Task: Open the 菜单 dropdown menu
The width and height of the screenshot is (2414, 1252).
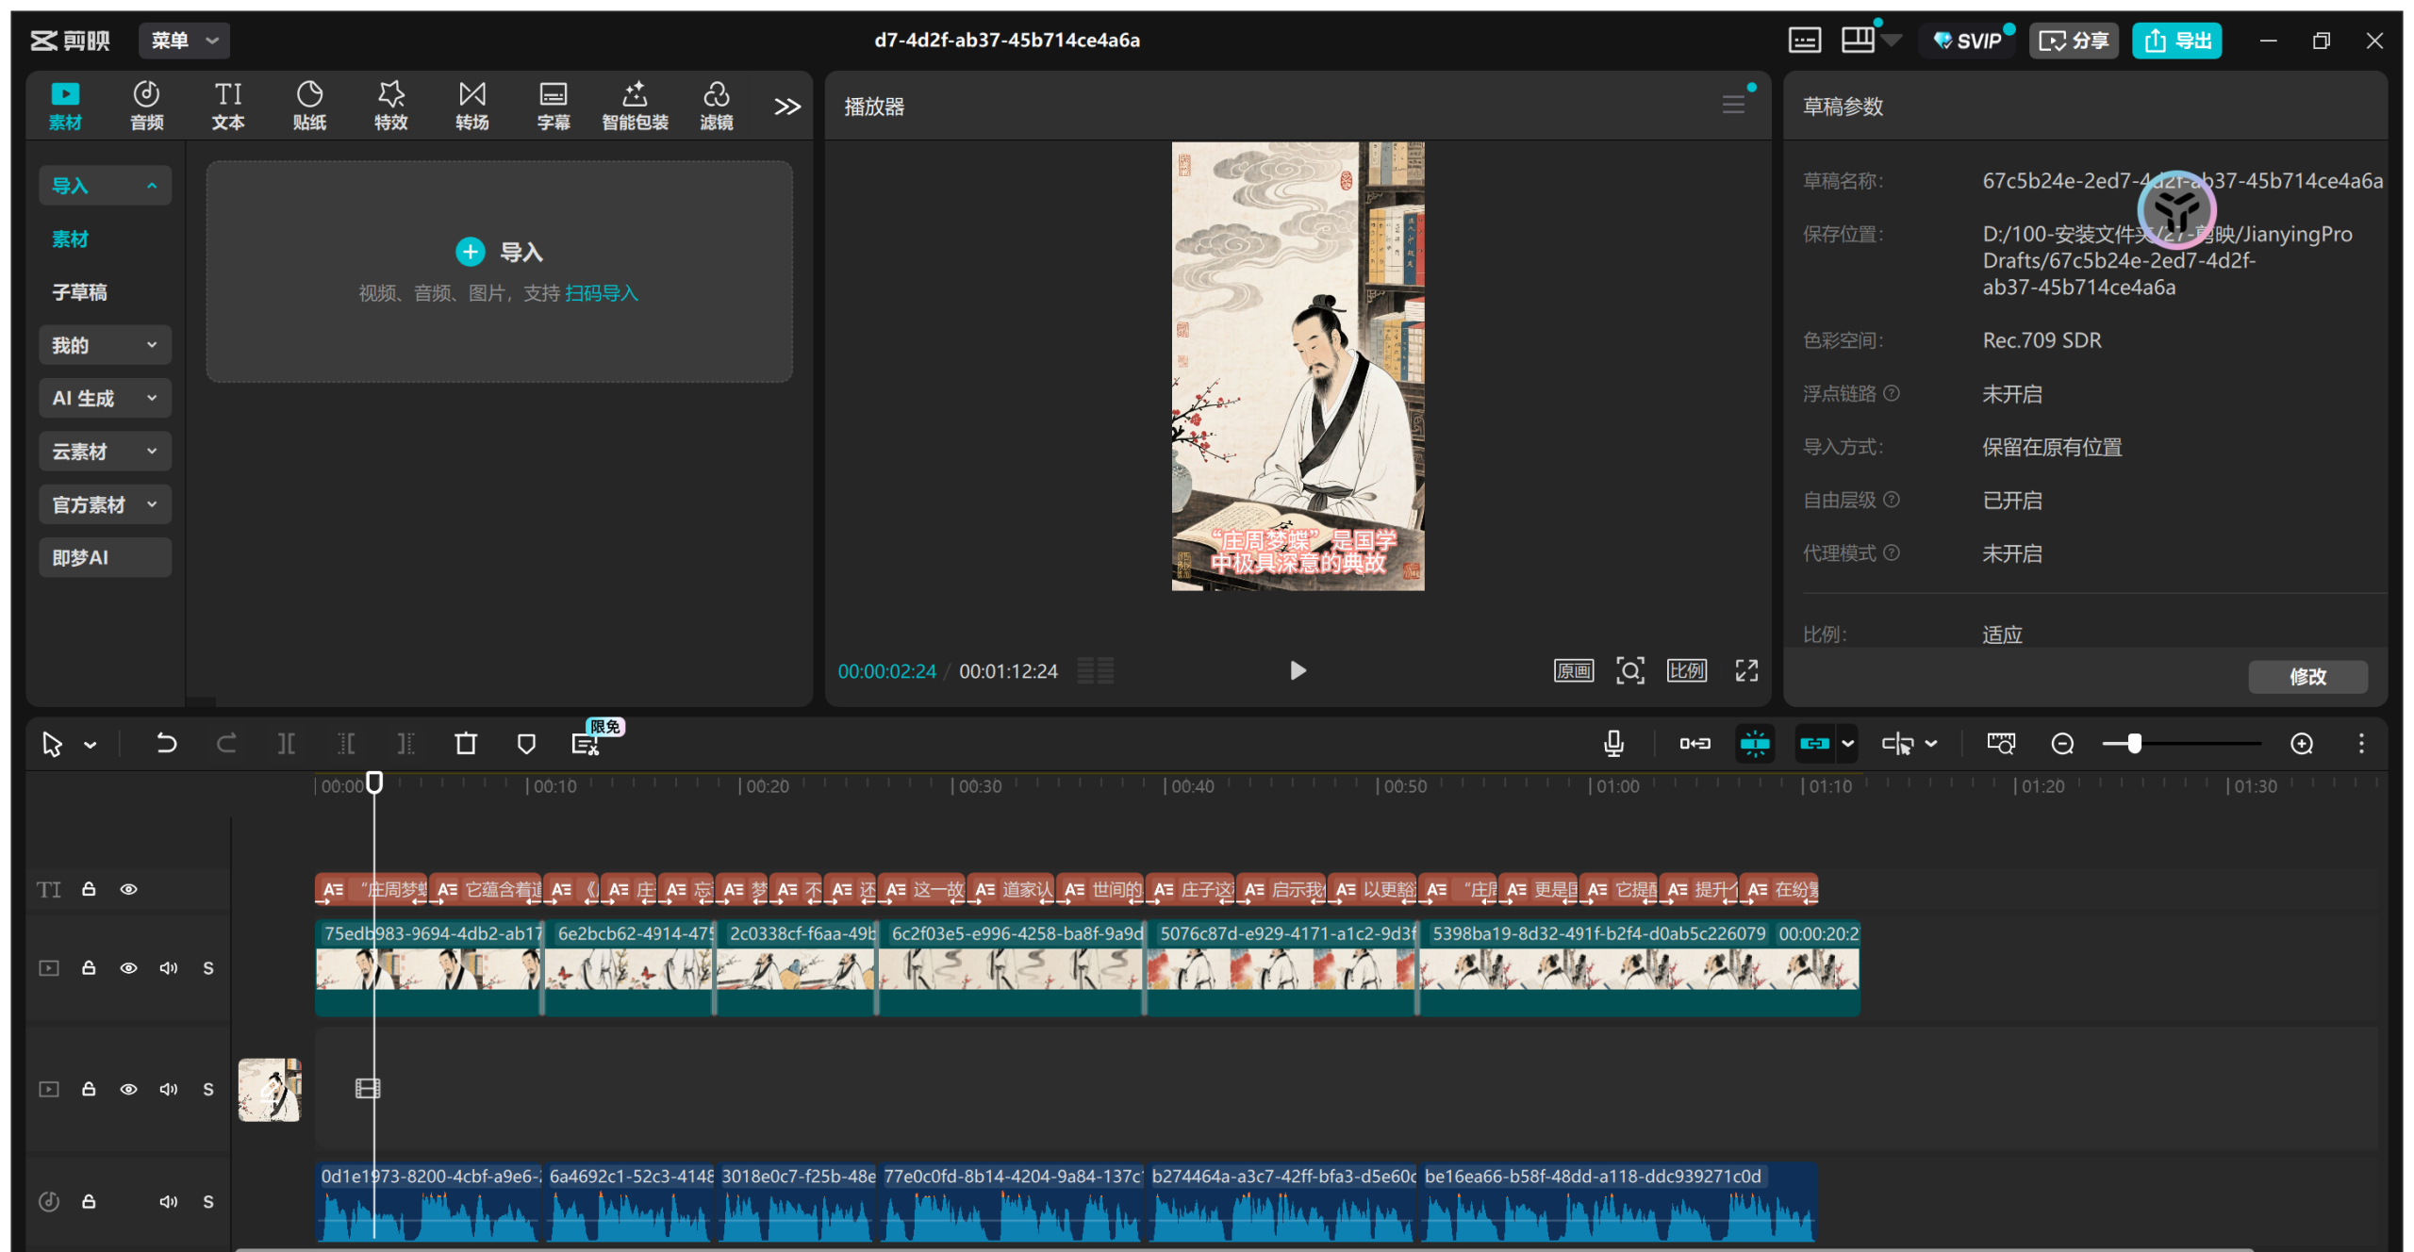Action: tap(185, 41)
